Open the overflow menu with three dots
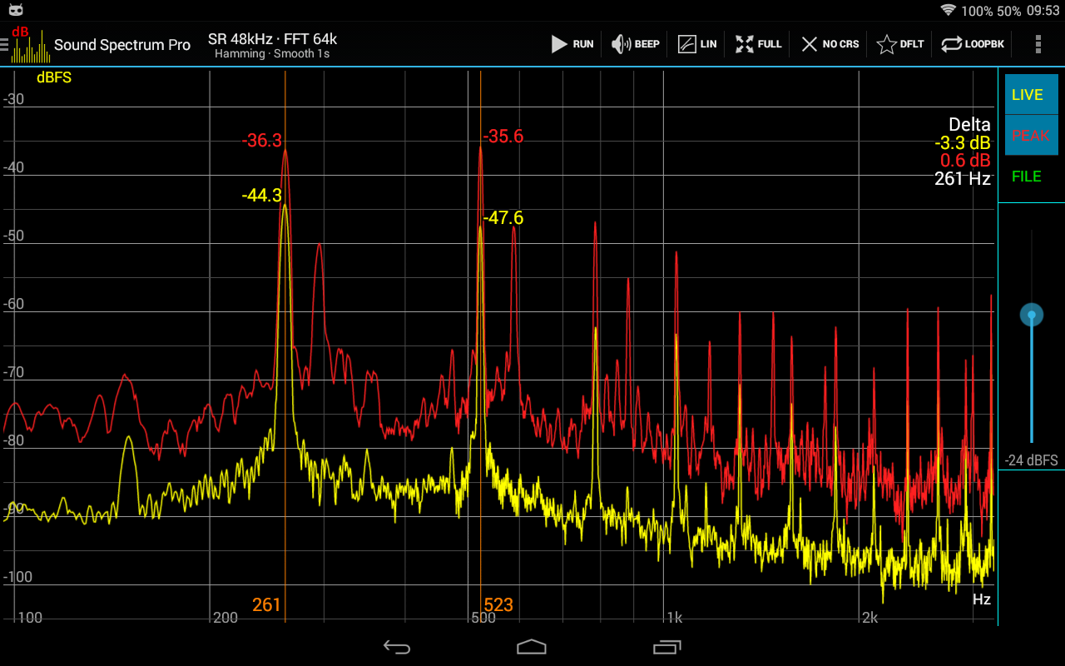 click(1038, 44)
